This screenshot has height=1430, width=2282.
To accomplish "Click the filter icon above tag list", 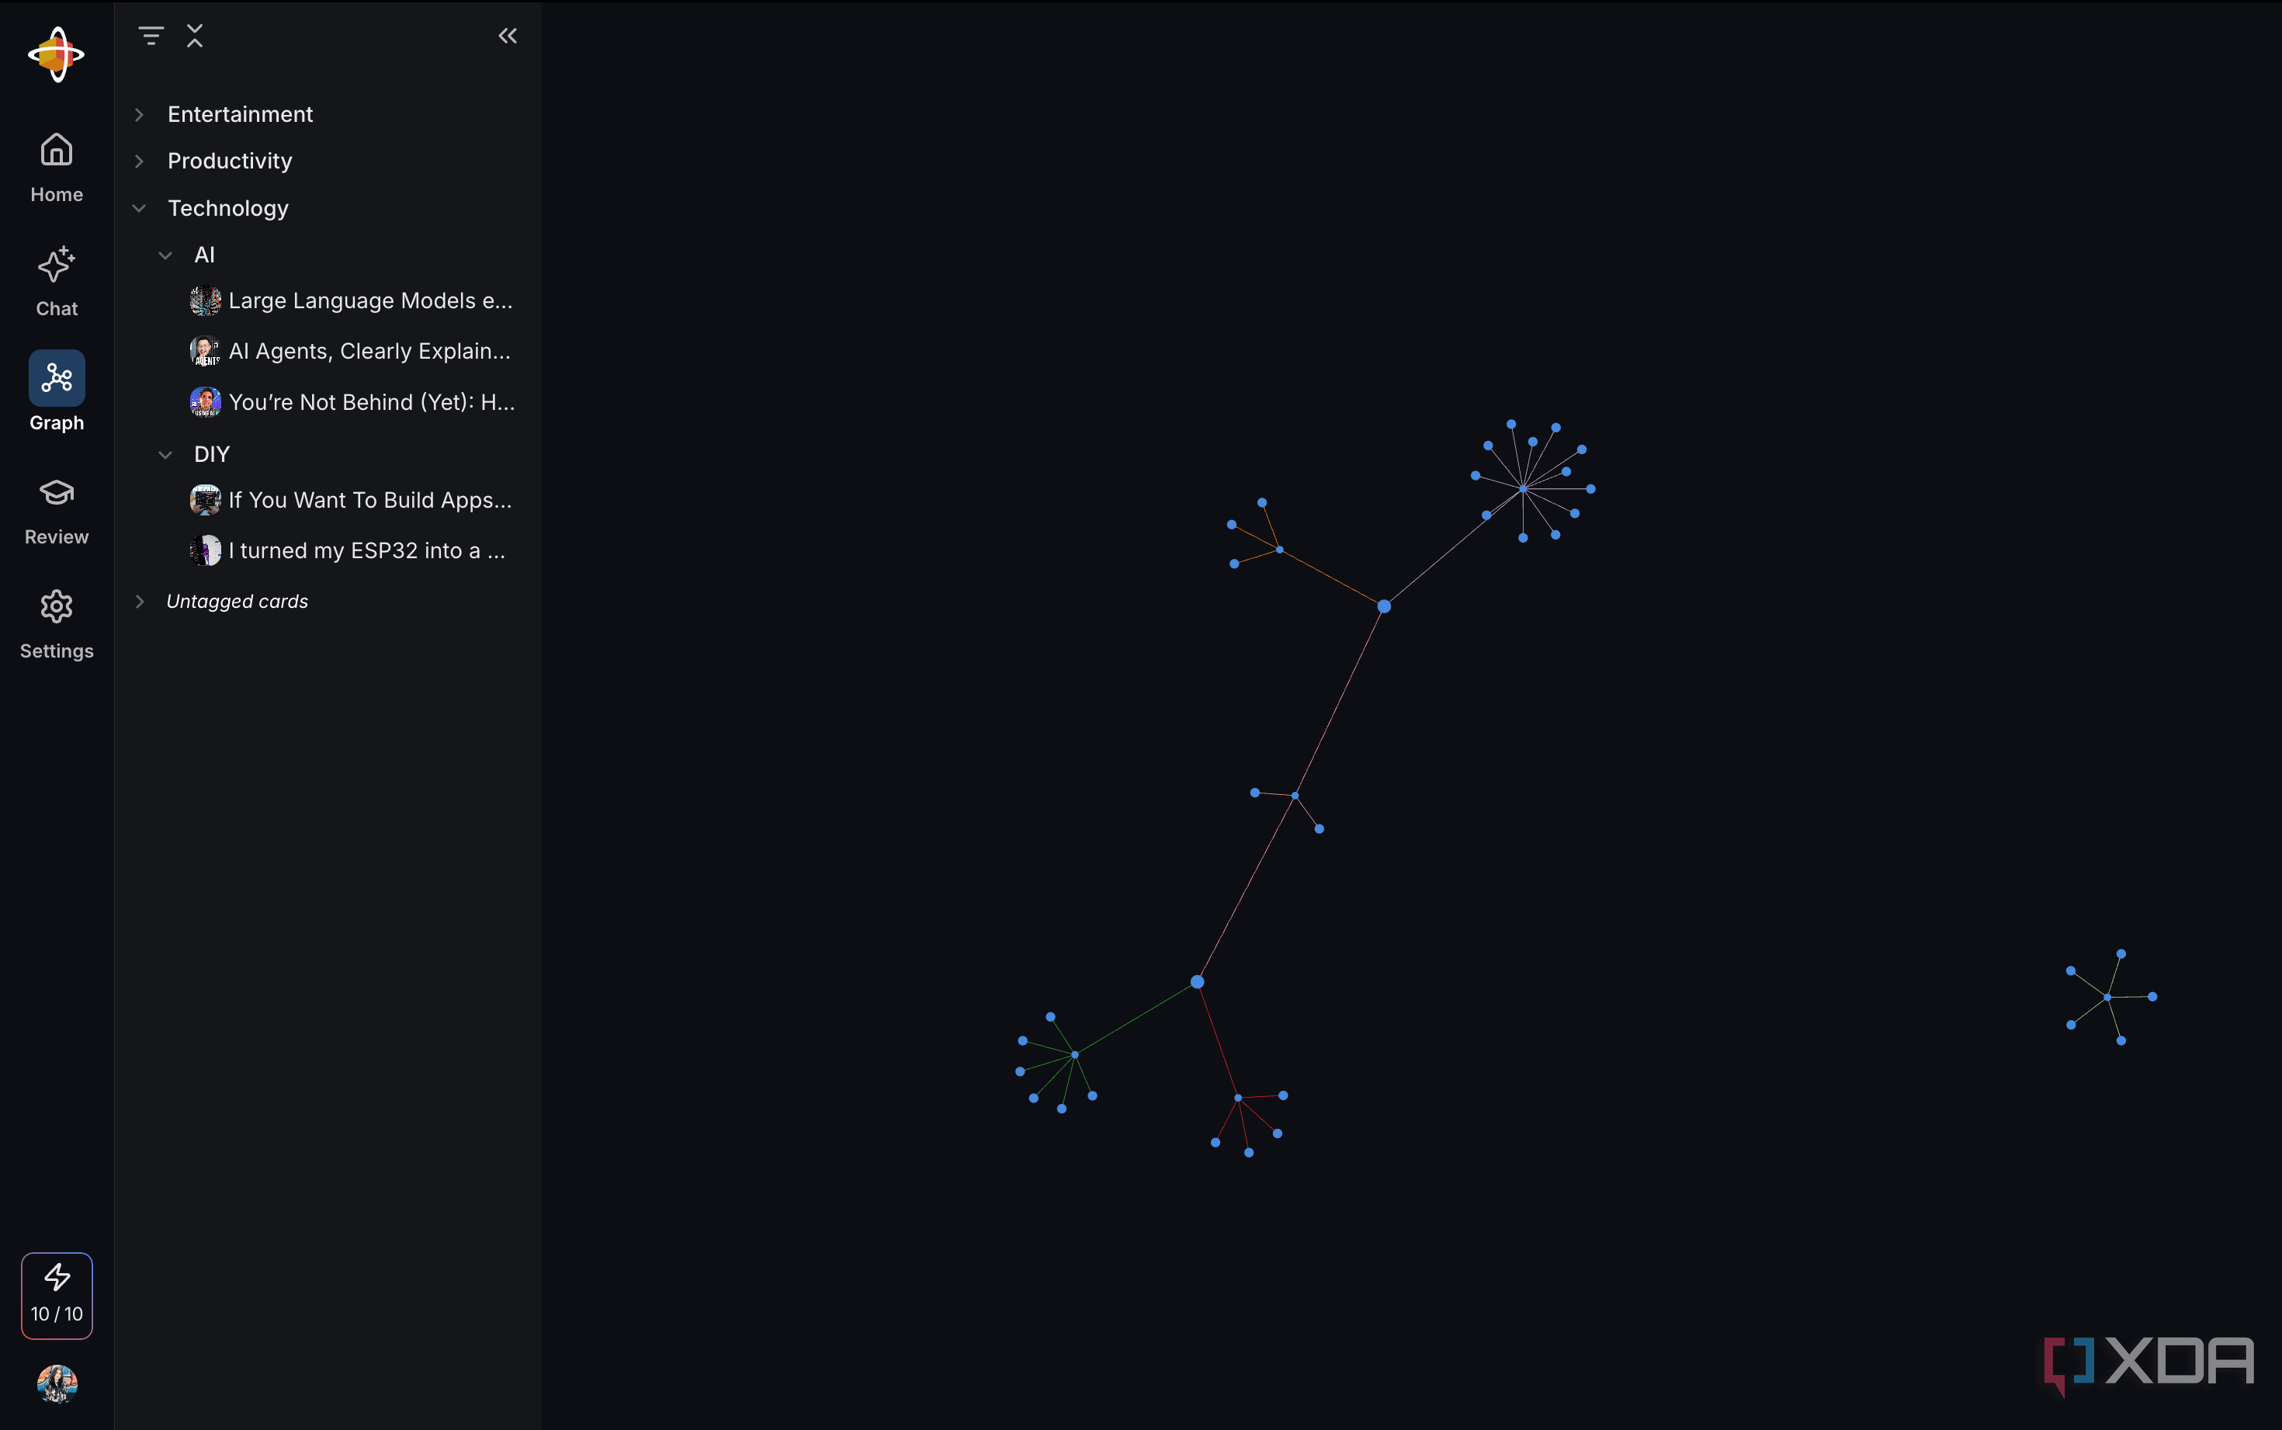I will [x=151, y=36].
